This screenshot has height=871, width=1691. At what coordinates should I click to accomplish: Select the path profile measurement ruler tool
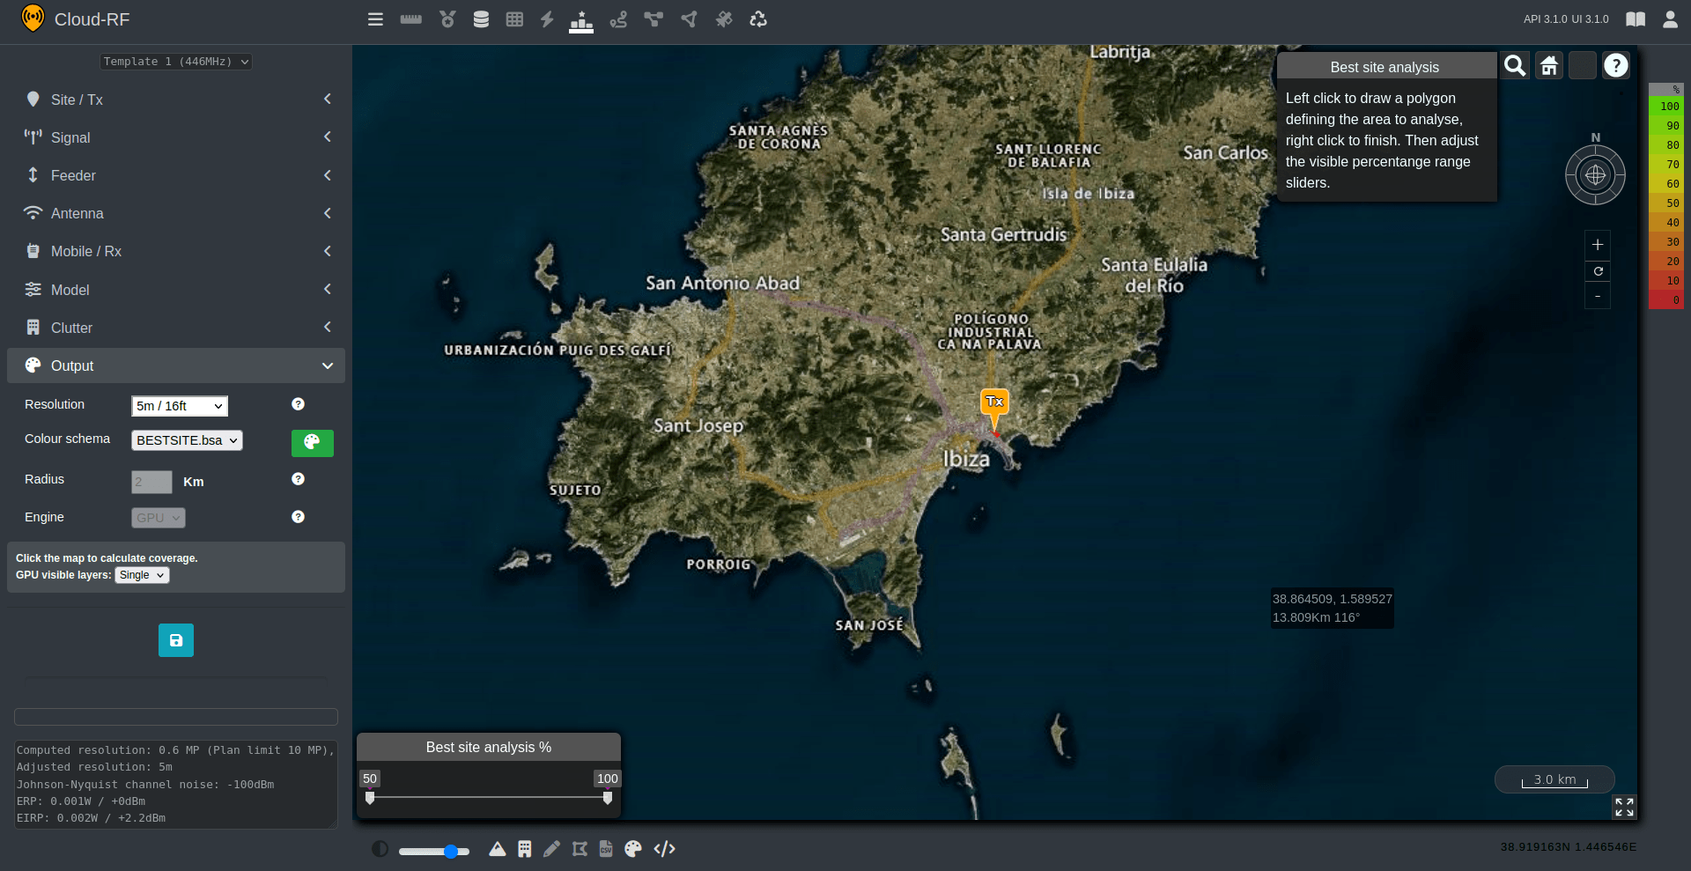pyautogui.click(x=410, y=19)
